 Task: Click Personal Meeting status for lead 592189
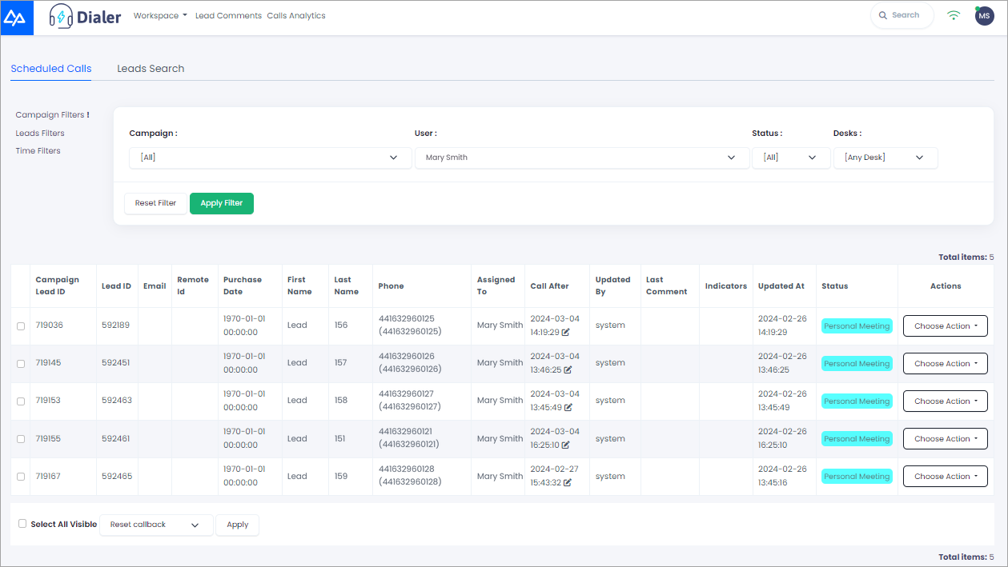857,326
